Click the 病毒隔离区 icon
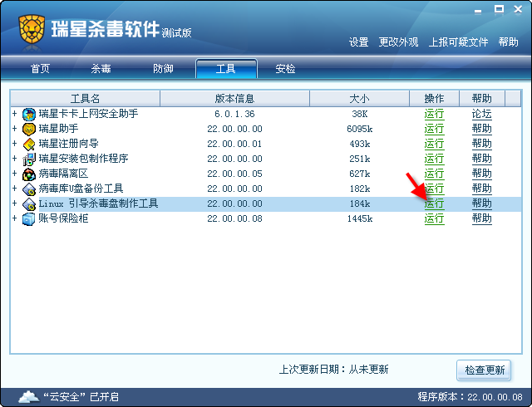Screen dimensions: 532x407 click(29, 174)
